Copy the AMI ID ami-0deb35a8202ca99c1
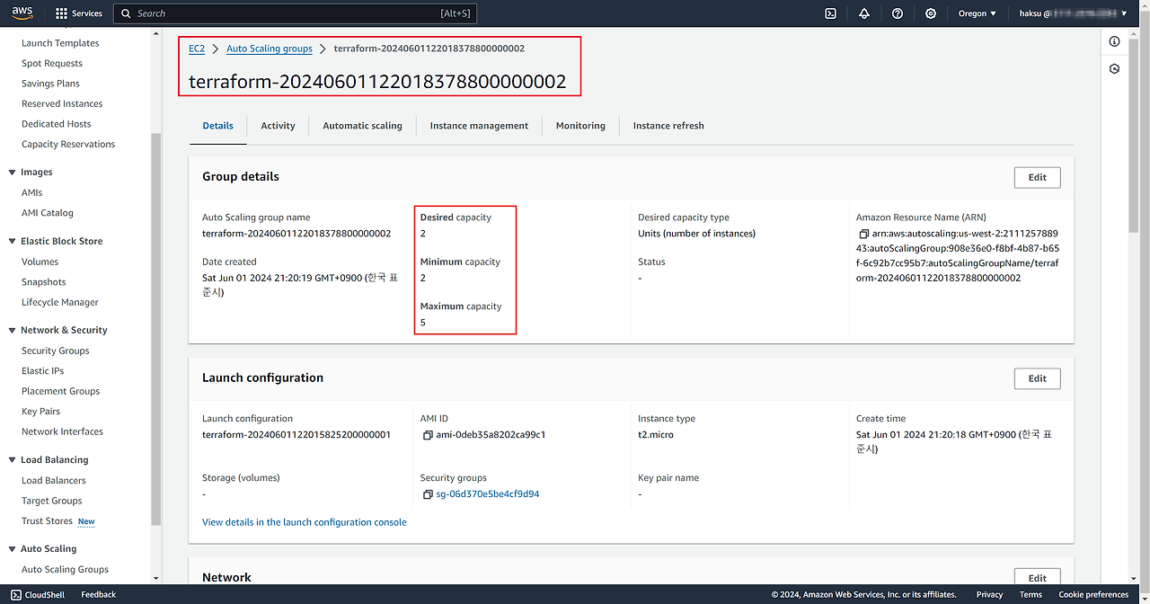 (428, 435)
